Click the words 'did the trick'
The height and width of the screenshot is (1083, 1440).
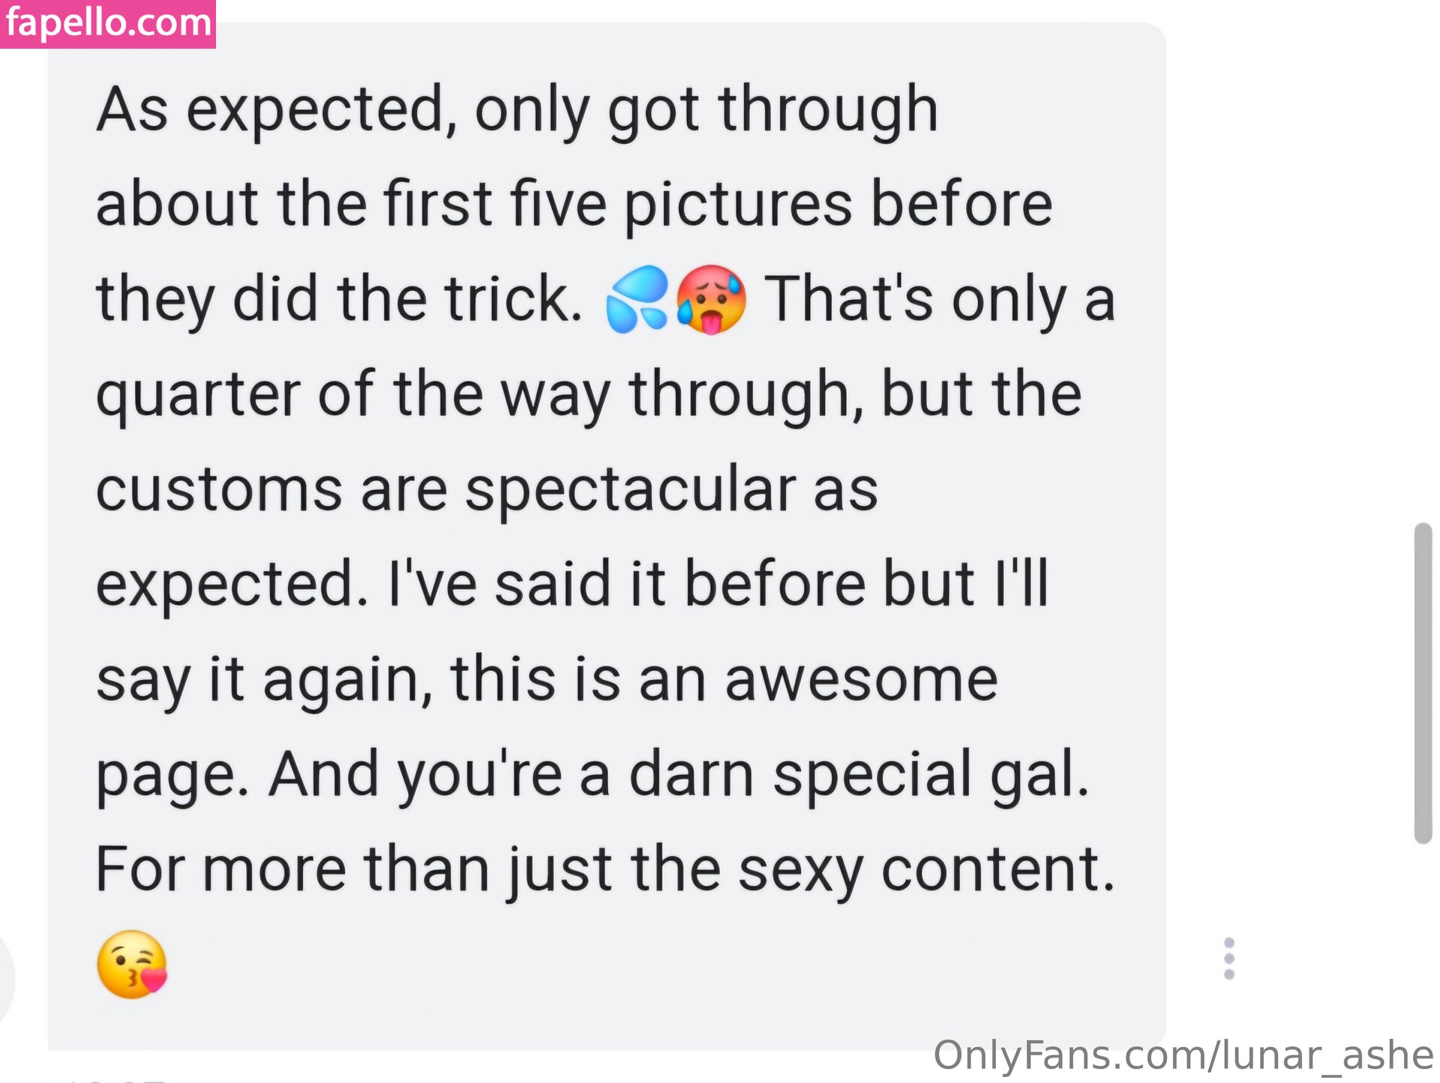407,299
